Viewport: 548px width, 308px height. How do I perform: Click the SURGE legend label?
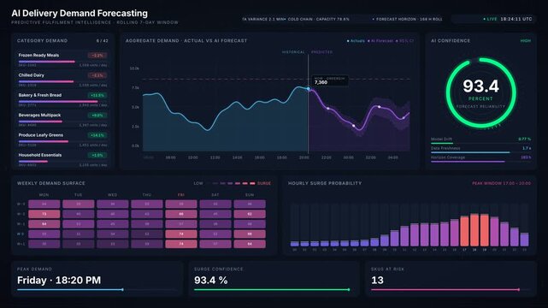(x=264, y=183)
